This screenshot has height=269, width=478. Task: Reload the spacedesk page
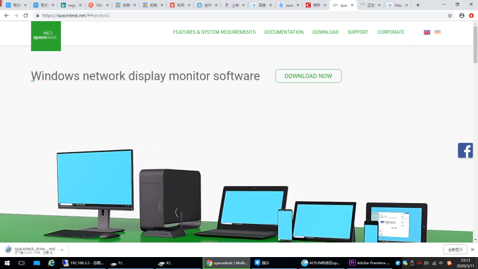point(26,15)
